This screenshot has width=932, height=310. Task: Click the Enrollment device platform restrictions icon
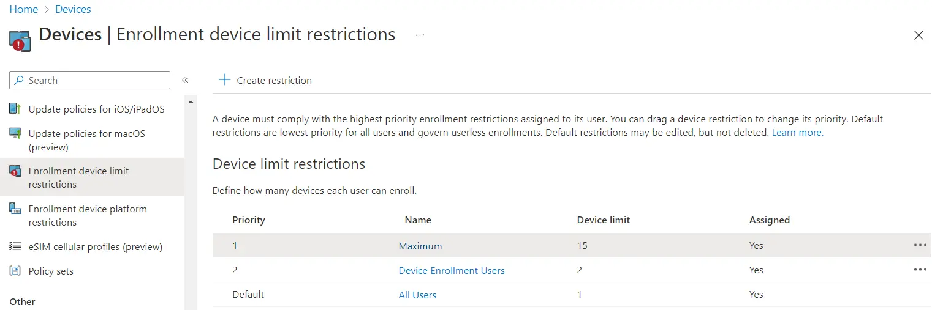tap(15, 209)
